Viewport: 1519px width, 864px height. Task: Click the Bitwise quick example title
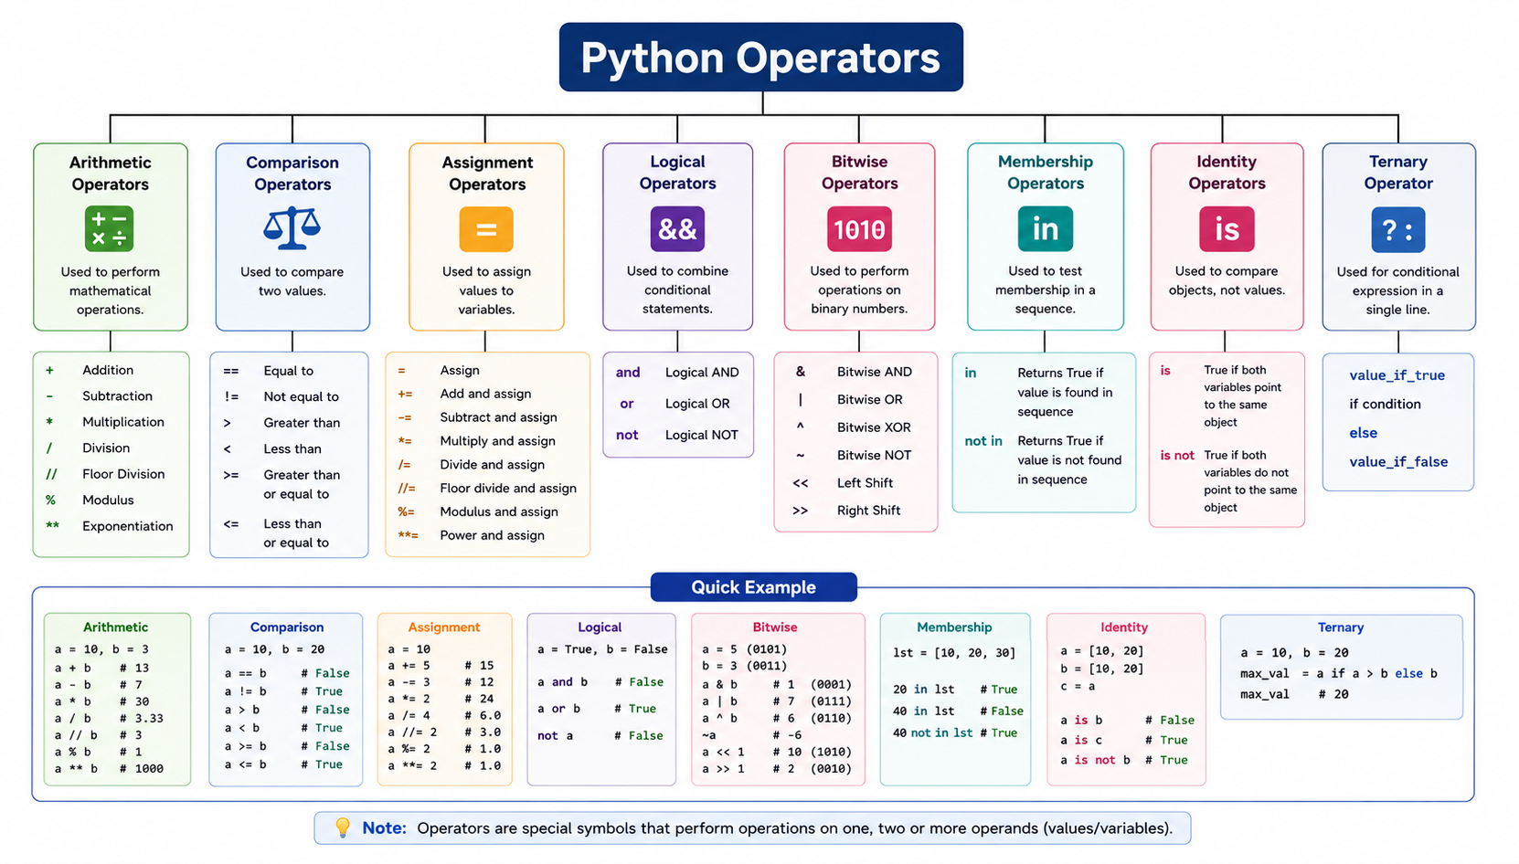coord(775,627)
